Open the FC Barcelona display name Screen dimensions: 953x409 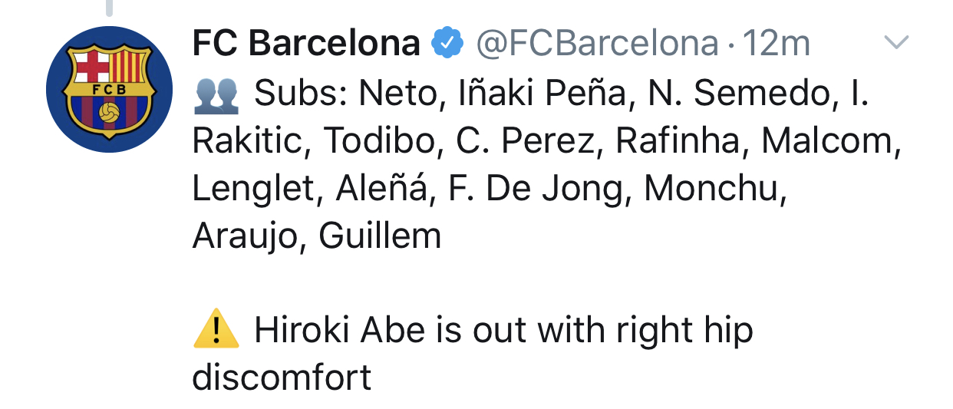point(306,44)
